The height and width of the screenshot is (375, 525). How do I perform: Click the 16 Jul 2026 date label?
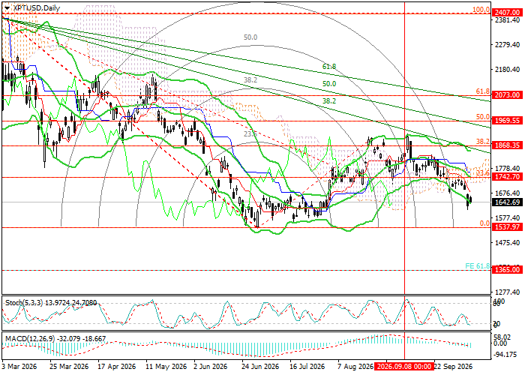pyautogui.click(x=307, y=367)
